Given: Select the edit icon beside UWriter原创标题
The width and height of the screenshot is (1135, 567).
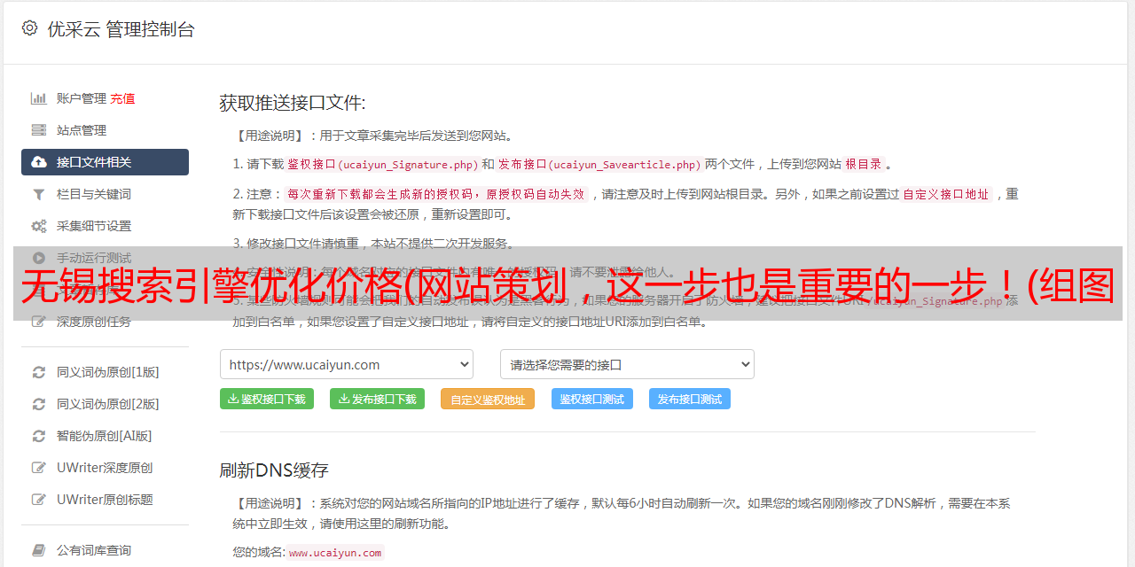Looking at the screenshot, I should [x=39, y=500].
